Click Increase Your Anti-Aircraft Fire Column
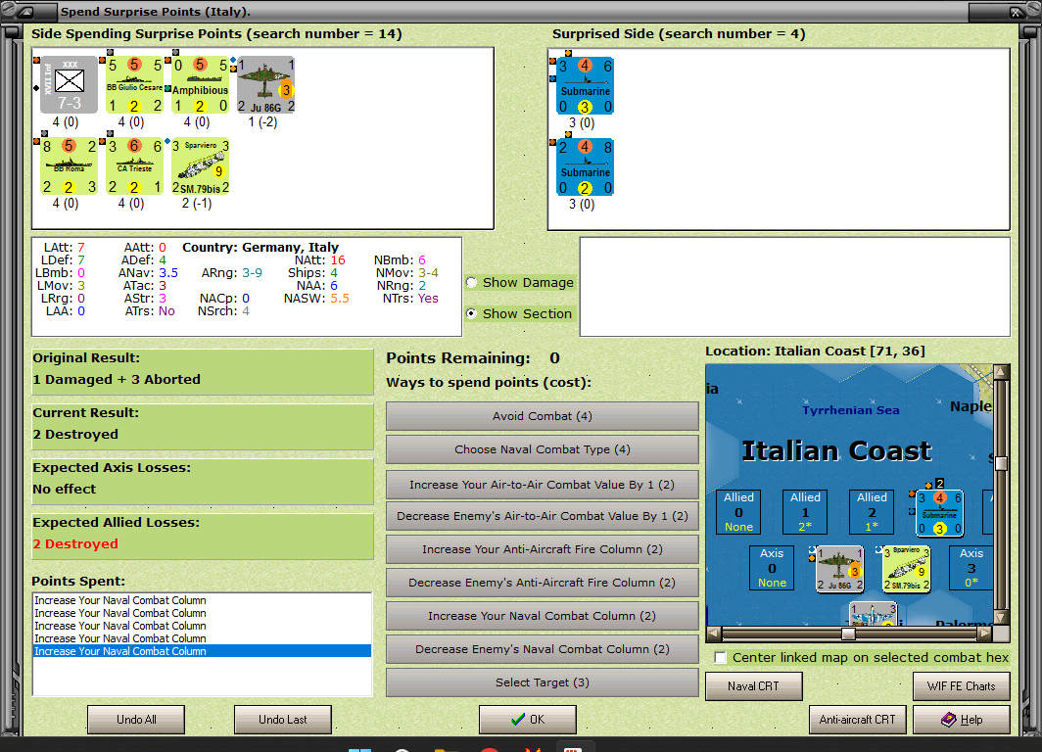 (x=543, y=549)
